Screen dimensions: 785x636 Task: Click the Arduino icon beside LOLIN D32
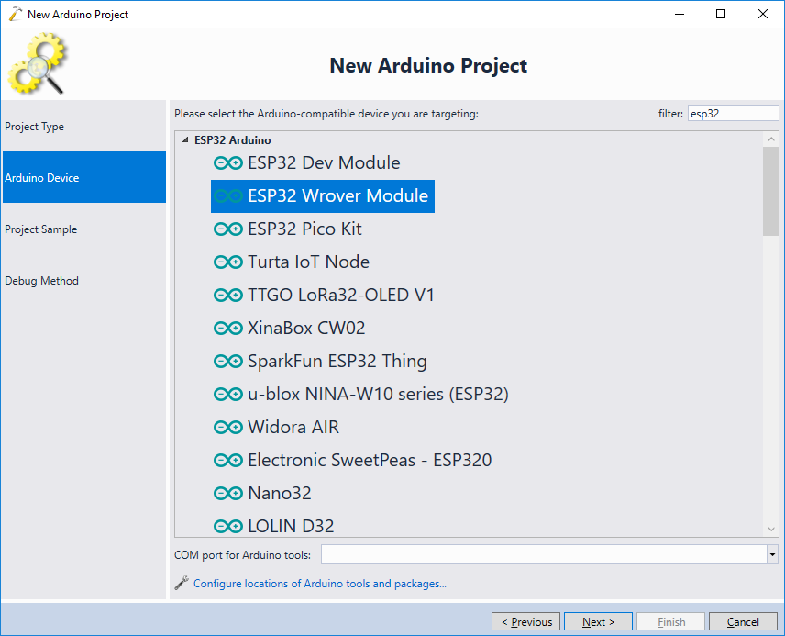coord(228,526)
